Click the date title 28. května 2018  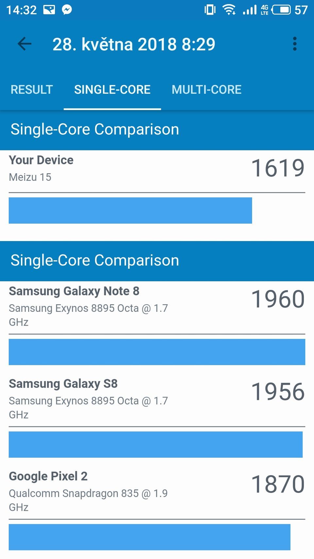click(134, 44)
